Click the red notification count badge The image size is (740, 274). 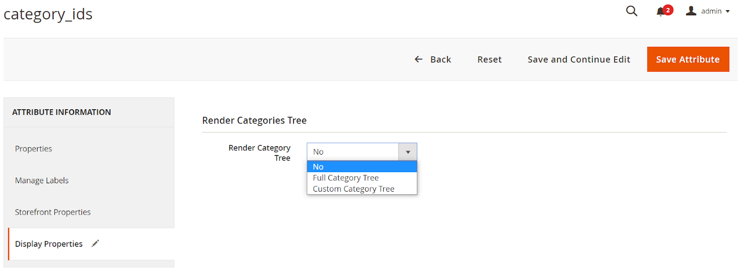(x=668, y=10)
